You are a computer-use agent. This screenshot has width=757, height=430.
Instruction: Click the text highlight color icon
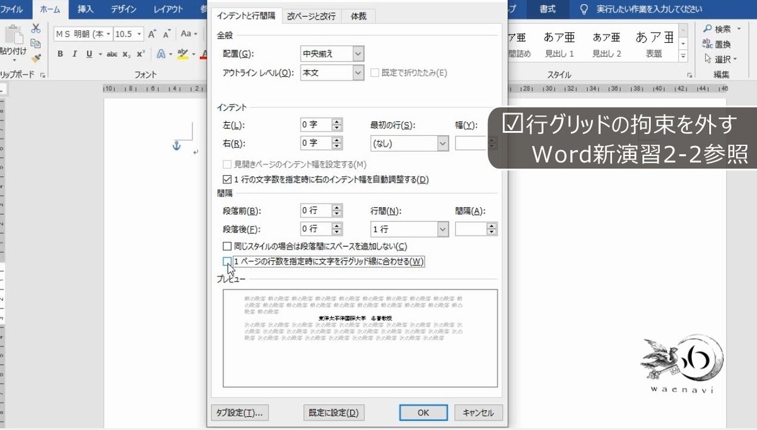pos(182,54)
